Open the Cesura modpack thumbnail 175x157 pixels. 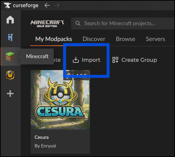[x=60, y=100]
